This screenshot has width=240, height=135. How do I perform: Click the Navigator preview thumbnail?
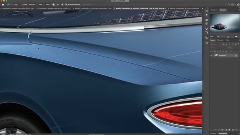point(225,23)
